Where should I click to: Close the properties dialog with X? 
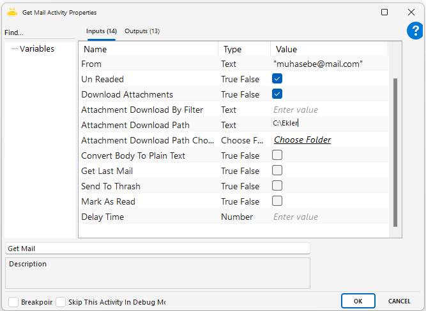411,12
